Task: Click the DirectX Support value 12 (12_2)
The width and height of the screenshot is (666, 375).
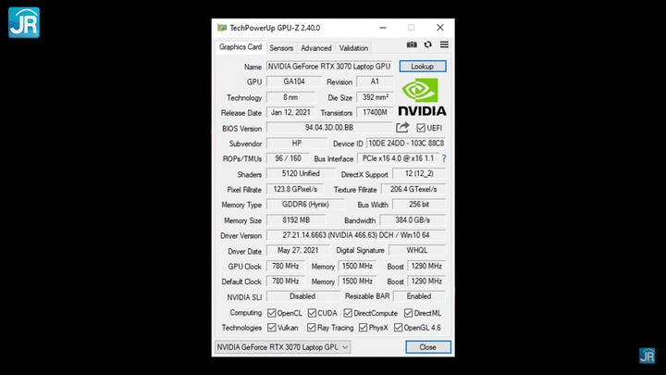Action: pyautogui.click(x=419, y=174)
